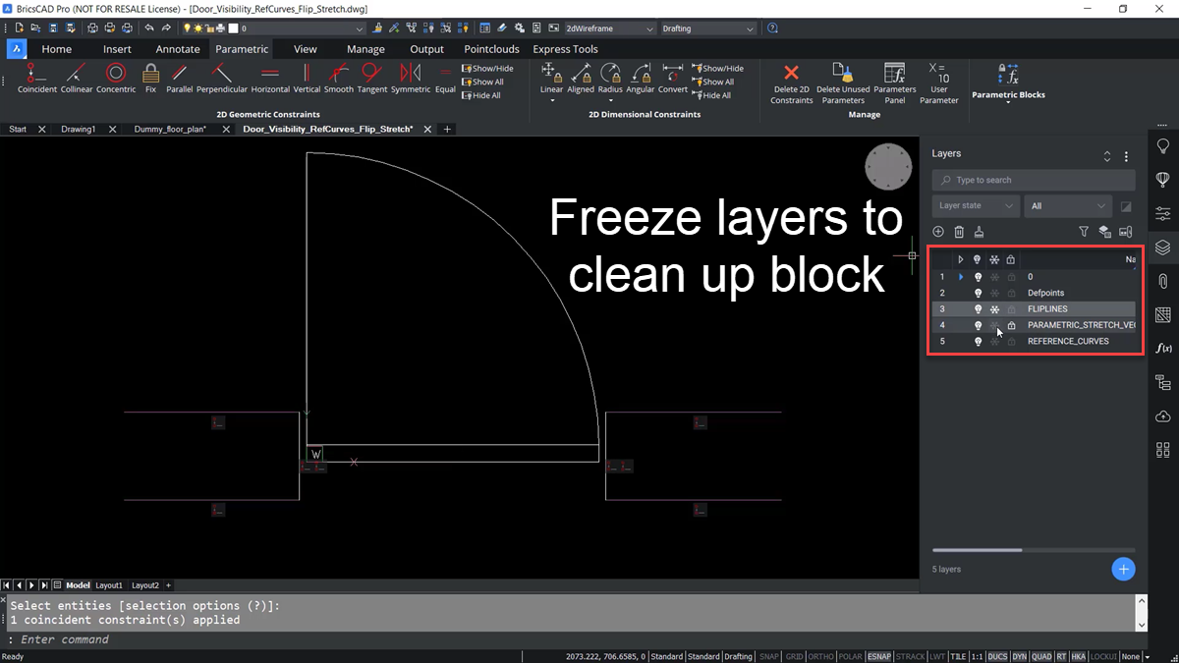Open the Layers panel options menu
The height and width of the screenshot is (663, 1179).
click(x=1126, y=156)
